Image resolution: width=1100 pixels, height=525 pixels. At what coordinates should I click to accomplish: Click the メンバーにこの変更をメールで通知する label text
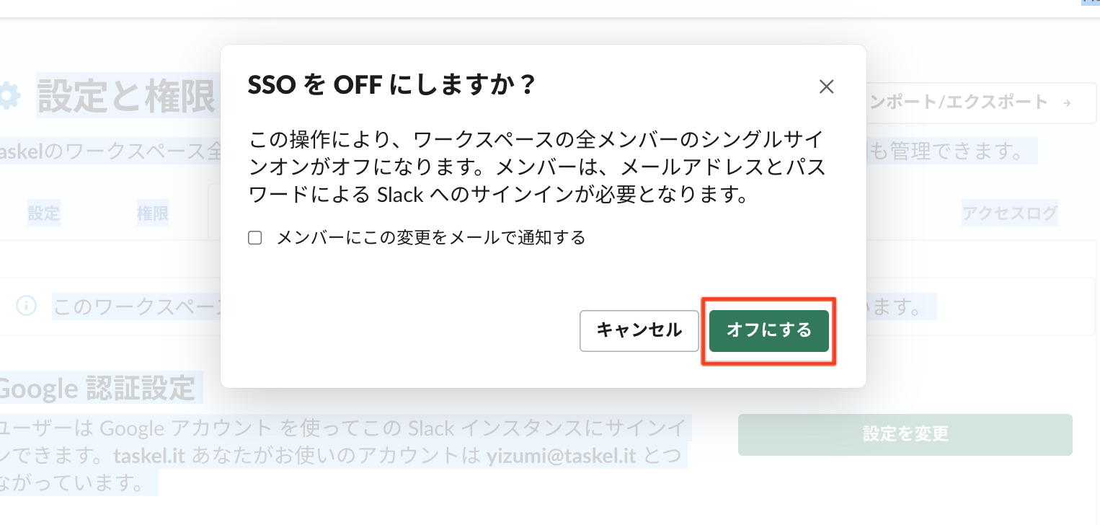pos(430,238)
